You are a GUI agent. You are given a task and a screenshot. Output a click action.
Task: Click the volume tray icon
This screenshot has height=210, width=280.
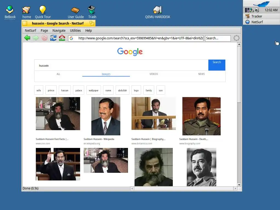click(x=257, y=10)
